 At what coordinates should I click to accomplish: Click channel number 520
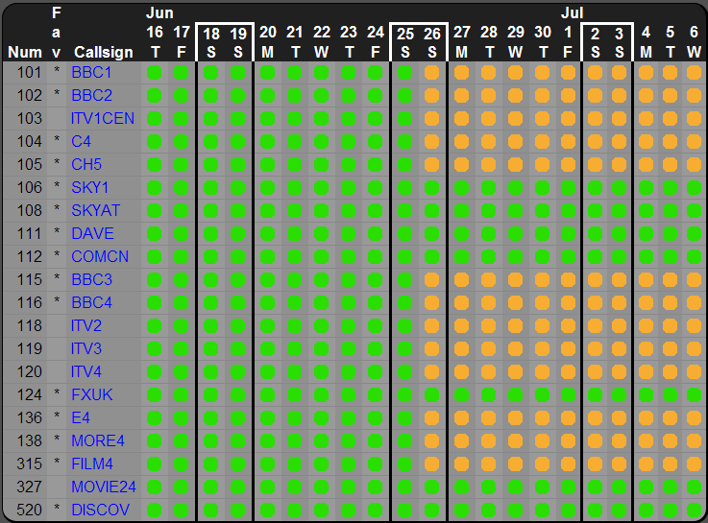[x=30, y=510]
